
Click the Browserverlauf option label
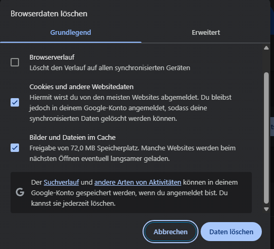click(x=52, y=58)
